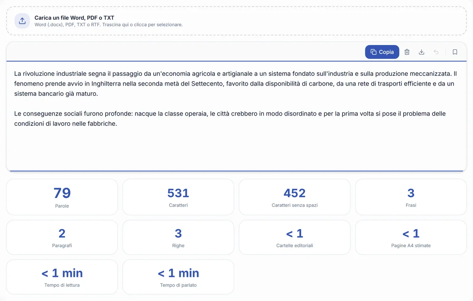Viewport: 473px width, 301px height.
Task: Delete text with the trash icon
Action: (407, 52)
